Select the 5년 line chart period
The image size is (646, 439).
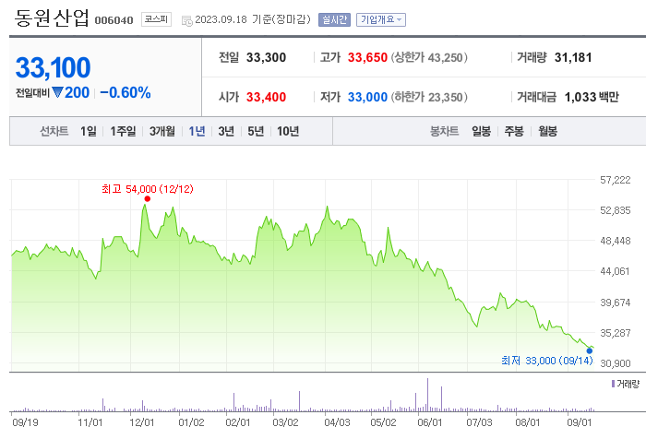[x=256, y=131]
